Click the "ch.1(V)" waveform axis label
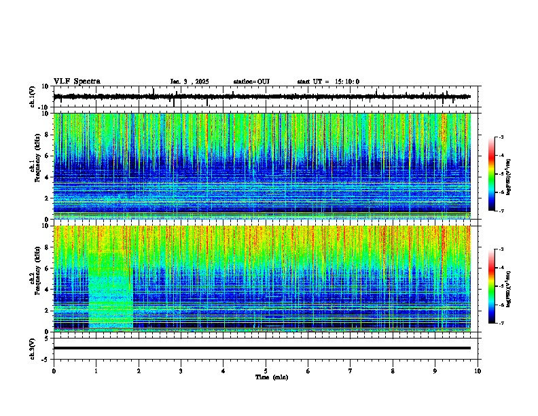The width and height of the screenshot is (538, 416). pyautogui.click(x=33, y=97)
